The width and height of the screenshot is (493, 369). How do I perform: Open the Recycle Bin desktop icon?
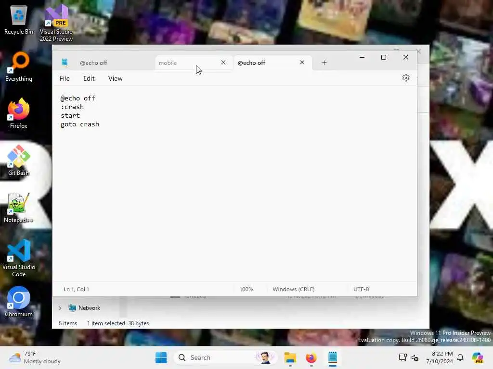[19, 19]
